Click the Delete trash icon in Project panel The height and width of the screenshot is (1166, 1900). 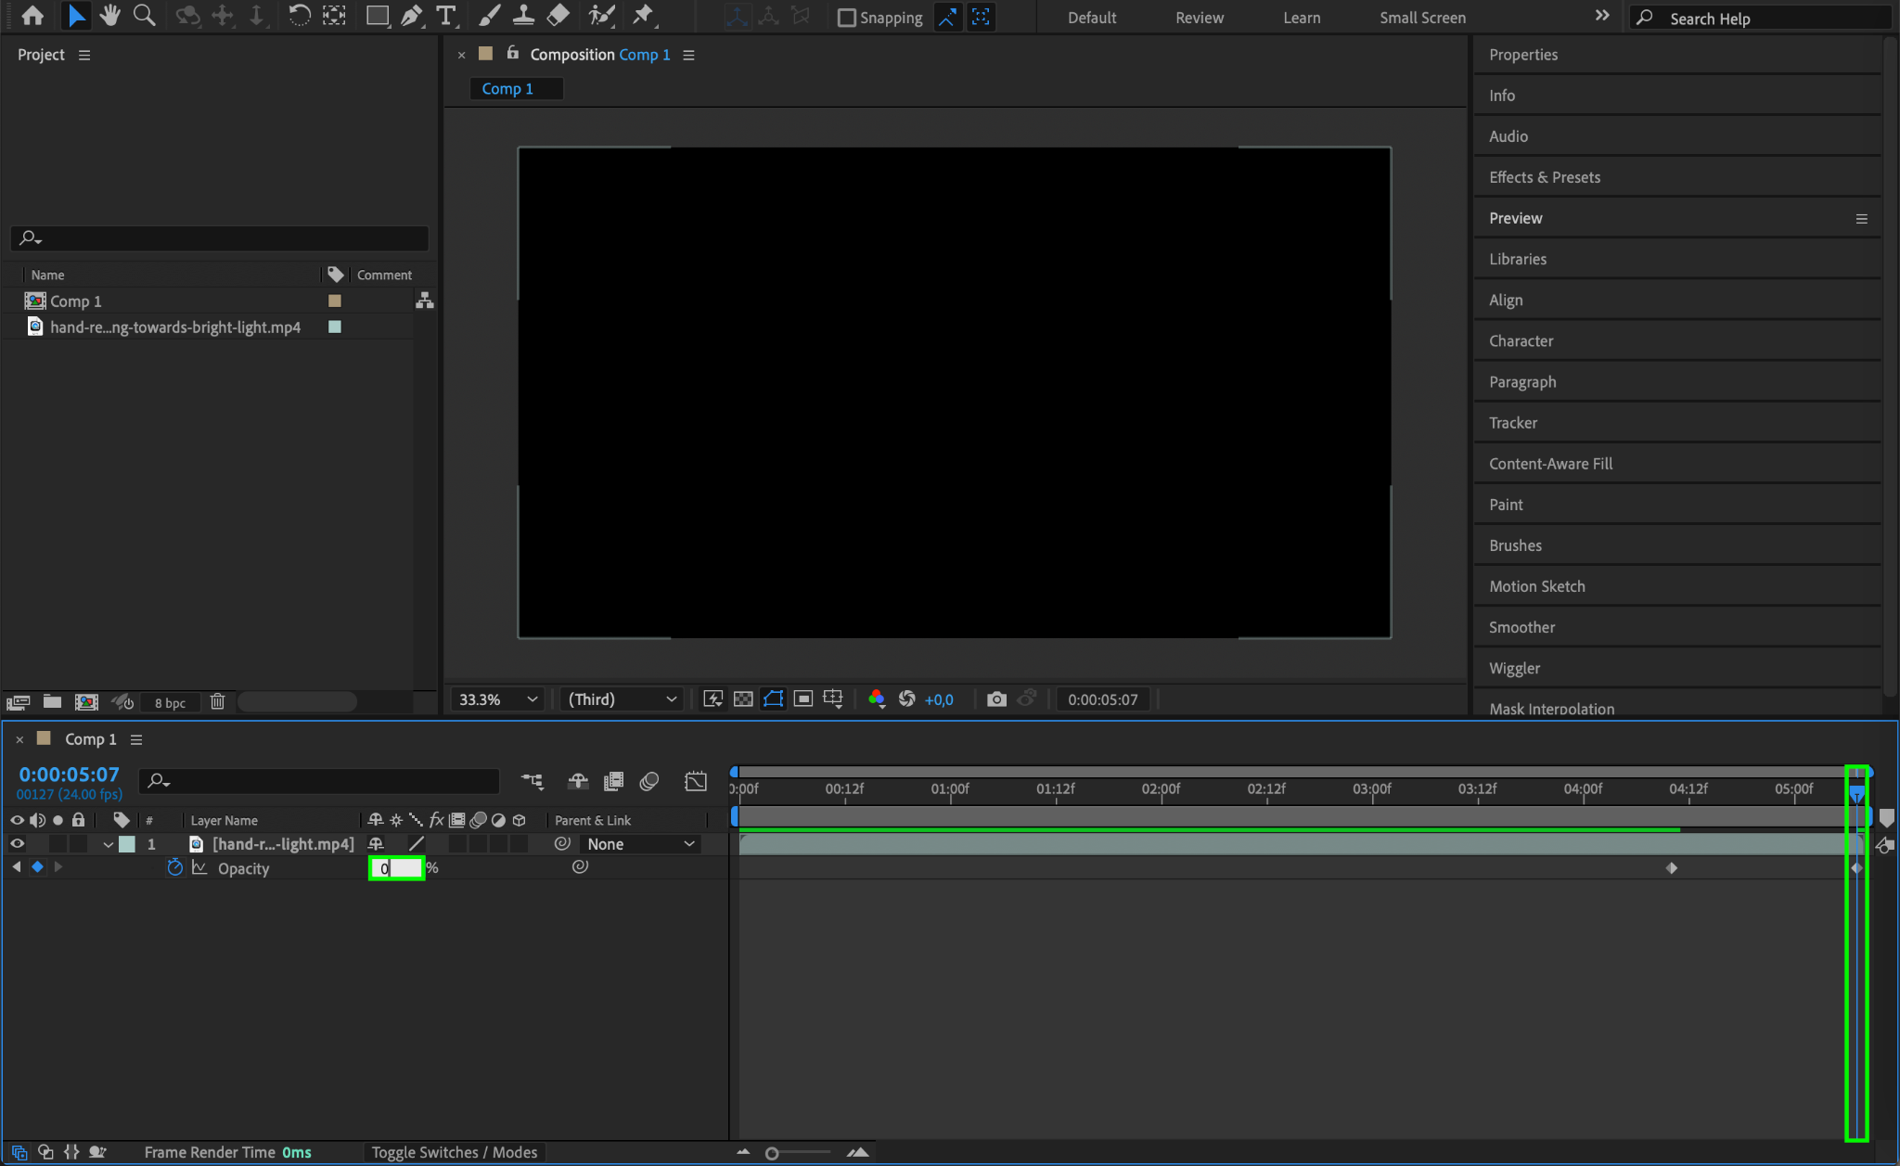(217, 702)
